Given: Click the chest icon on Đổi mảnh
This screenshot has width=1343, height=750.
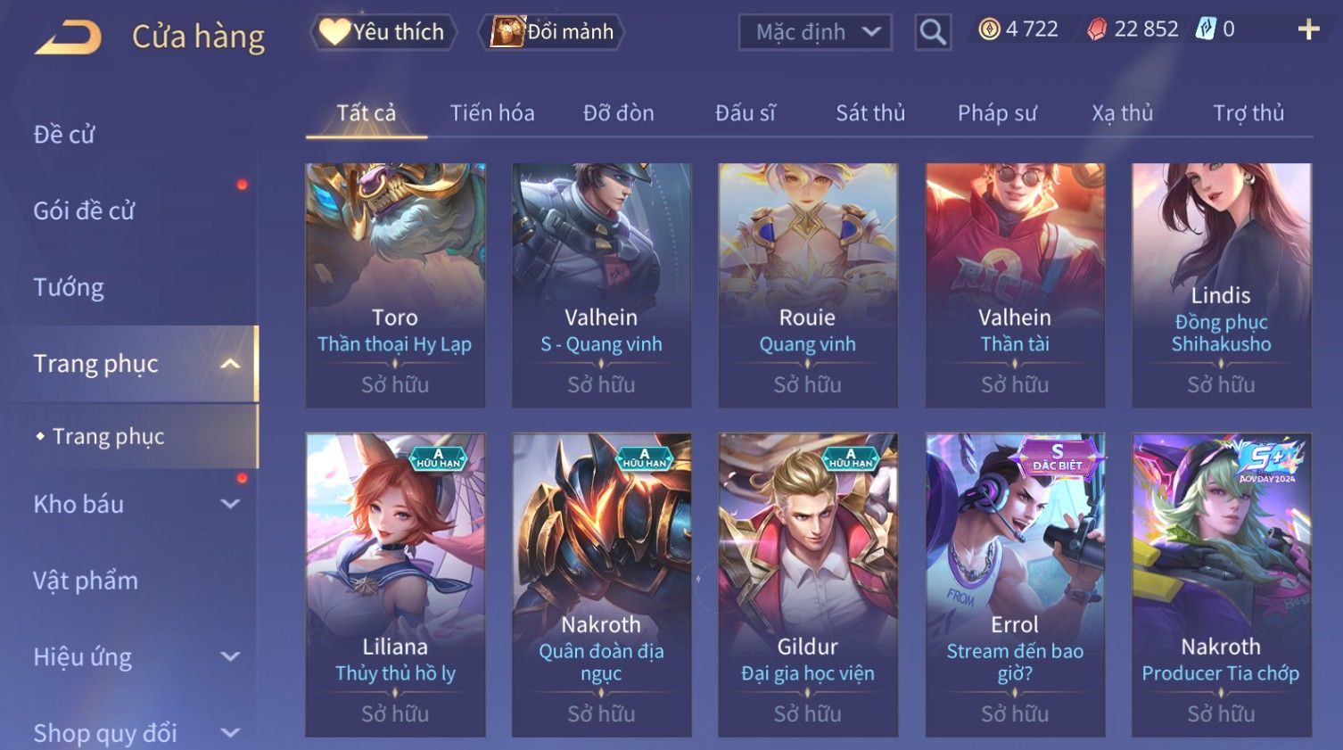Looking at the screenshot, I should (x=507, y=32).
